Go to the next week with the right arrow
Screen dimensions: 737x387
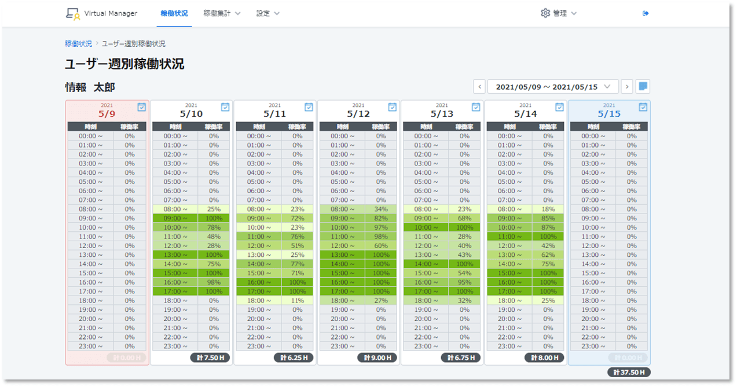point(627,86)
